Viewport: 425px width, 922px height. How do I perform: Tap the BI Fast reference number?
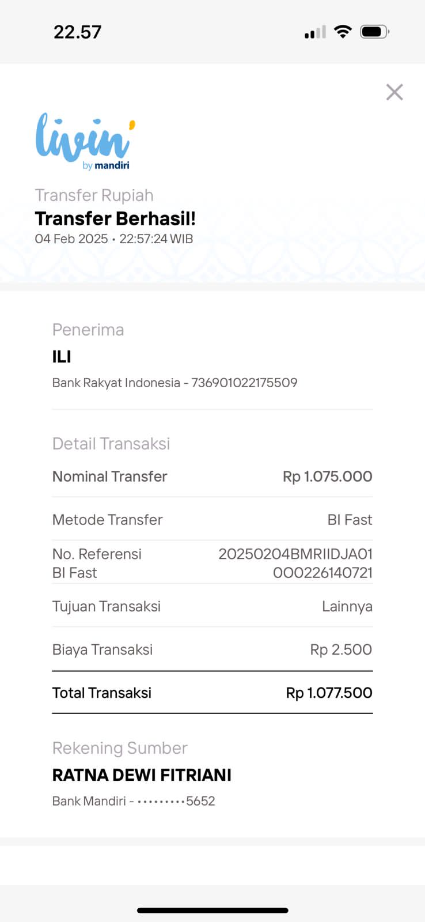pos(295,563)
